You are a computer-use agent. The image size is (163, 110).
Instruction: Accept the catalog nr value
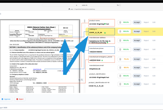point(137,31)
